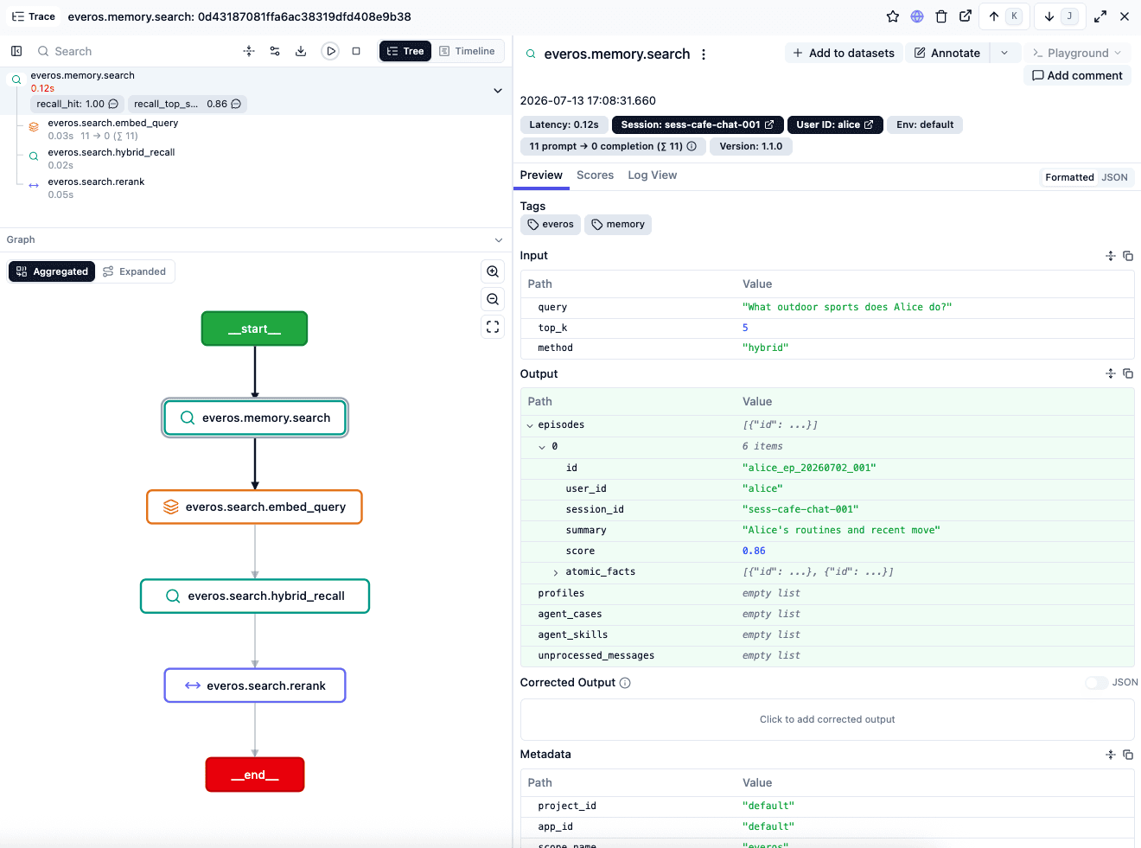Screen dimensions: 1141x848
Task: Switch to the Tree view
Action: pos(405,51)
